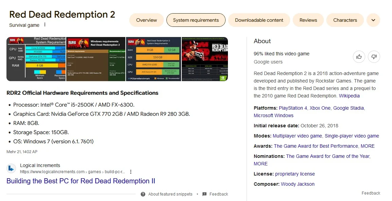Click the thumbs-down dislike button
Screen dimensions: 392x201
pos(374,57)
